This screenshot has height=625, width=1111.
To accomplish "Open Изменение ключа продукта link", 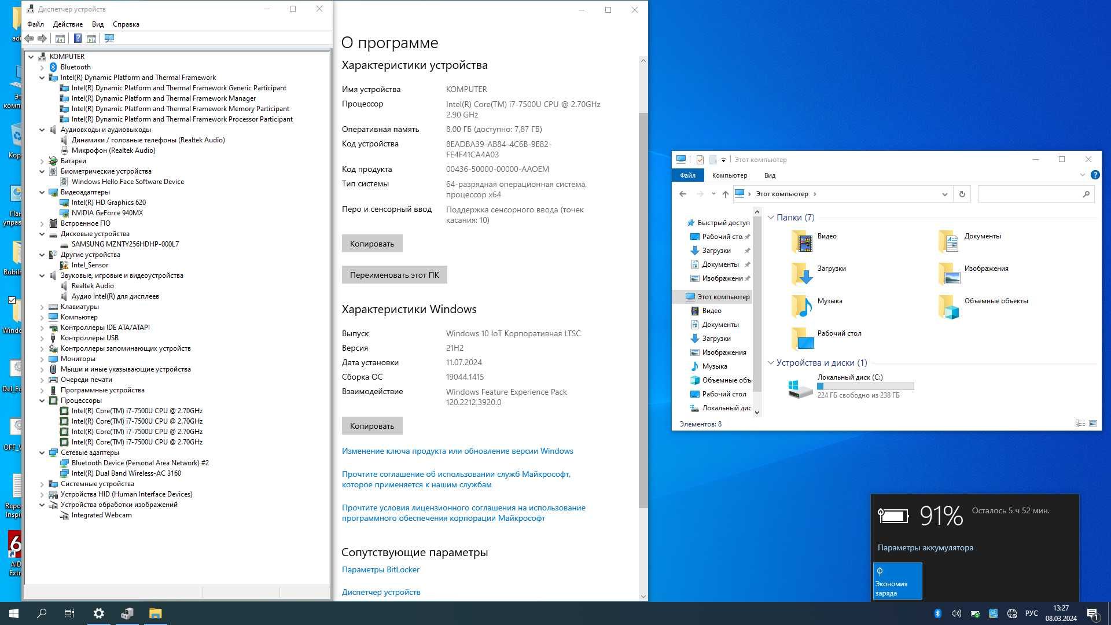I will point(458,451).
